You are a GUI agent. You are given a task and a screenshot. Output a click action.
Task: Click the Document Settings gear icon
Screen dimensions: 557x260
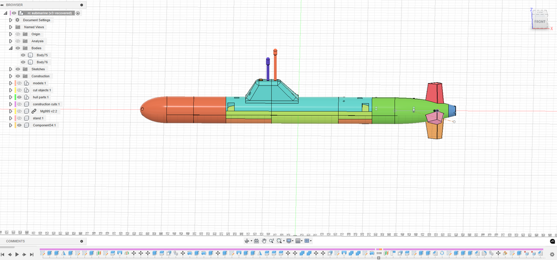(x=17, y=20)
